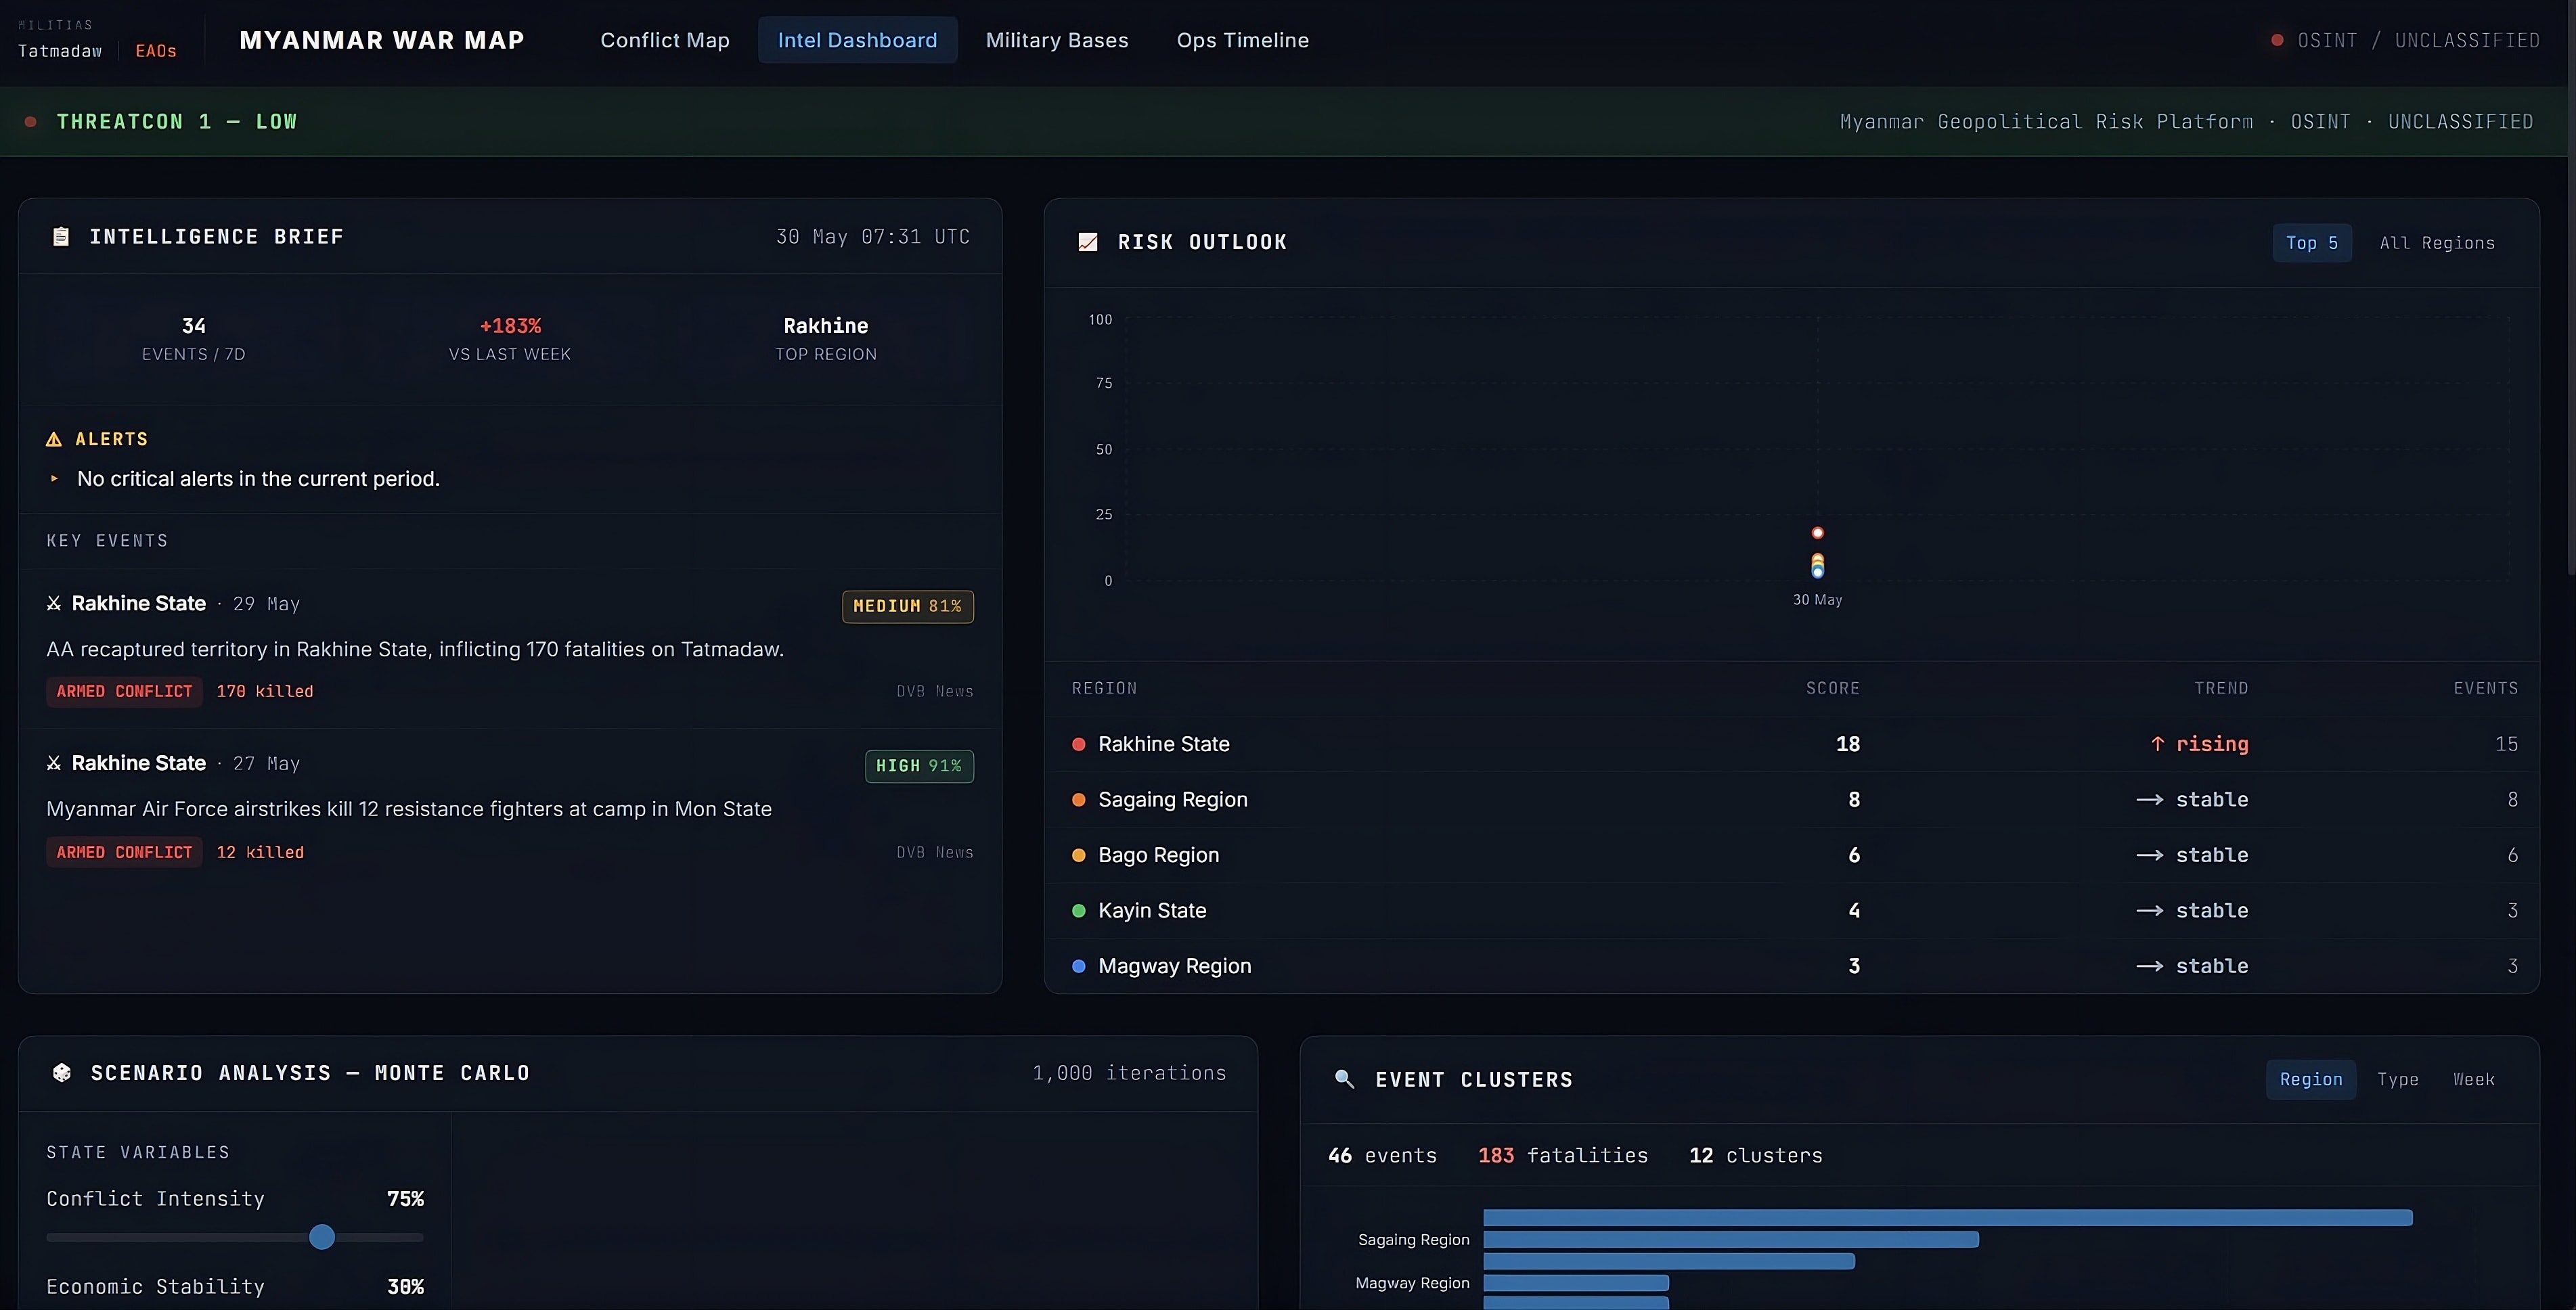Click the 34 Events / 7D stat
This screenshot has width=2576, height=1310.
194,339
